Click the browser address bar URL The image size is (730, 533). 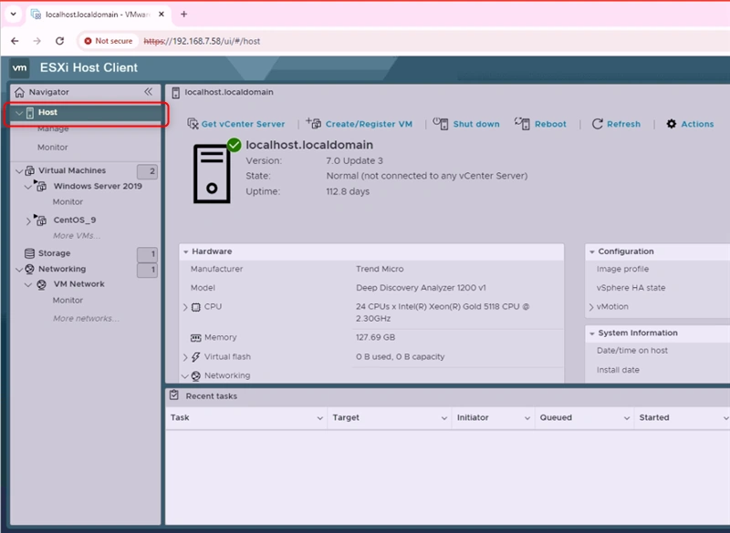(202, 41)
